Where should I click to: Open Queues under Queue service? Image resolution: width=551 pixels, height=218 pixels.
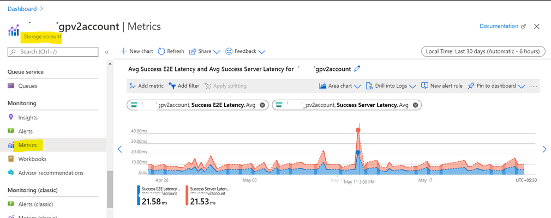(x=28, y=86)
